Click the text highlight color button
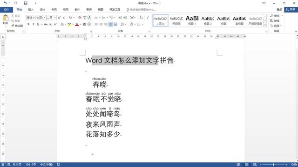 pos(69,24)
